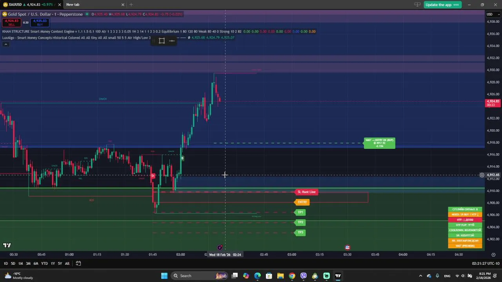Click the add-alert plus icon on price scale
The image size is (502, 282).
point(482,175)
